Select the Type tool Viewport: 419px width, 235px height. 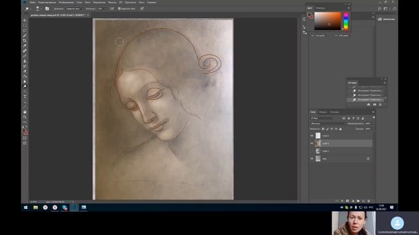[25, 97]
